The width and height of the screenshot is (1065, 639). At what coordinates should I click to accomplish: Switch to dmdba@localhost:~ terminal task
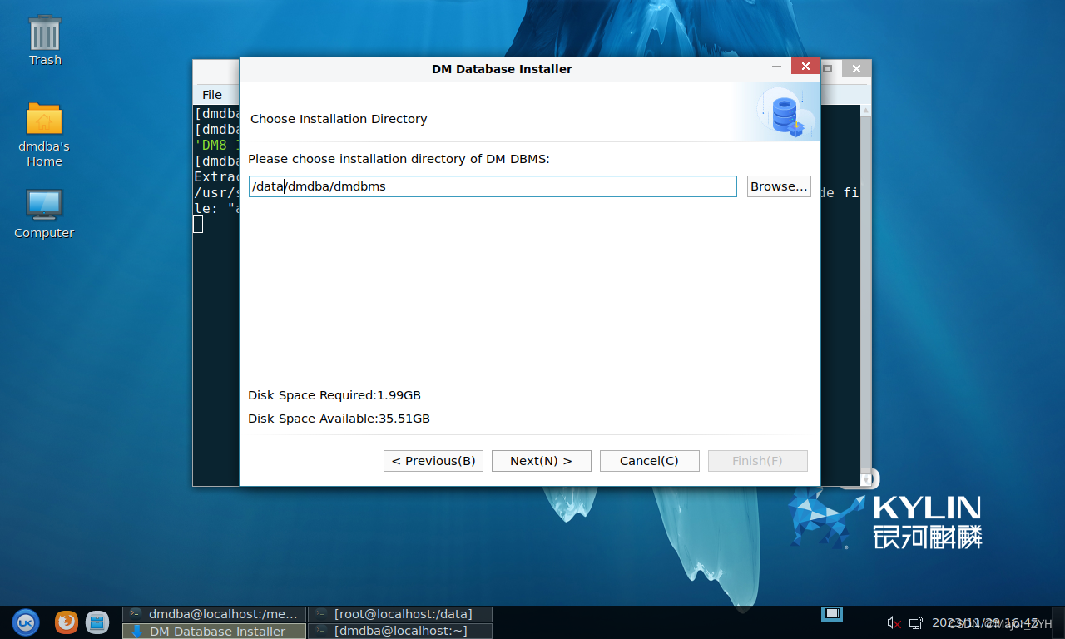coord(400,631)
